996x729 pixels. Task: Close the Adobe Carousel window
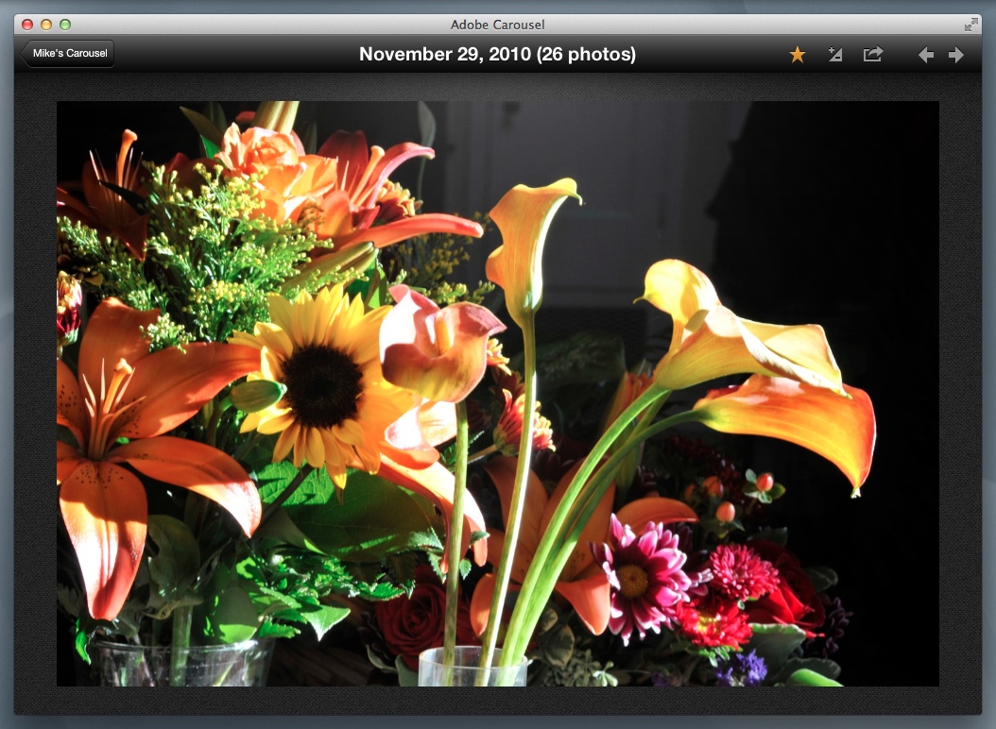pyautogui.click(x=27, y=25)
